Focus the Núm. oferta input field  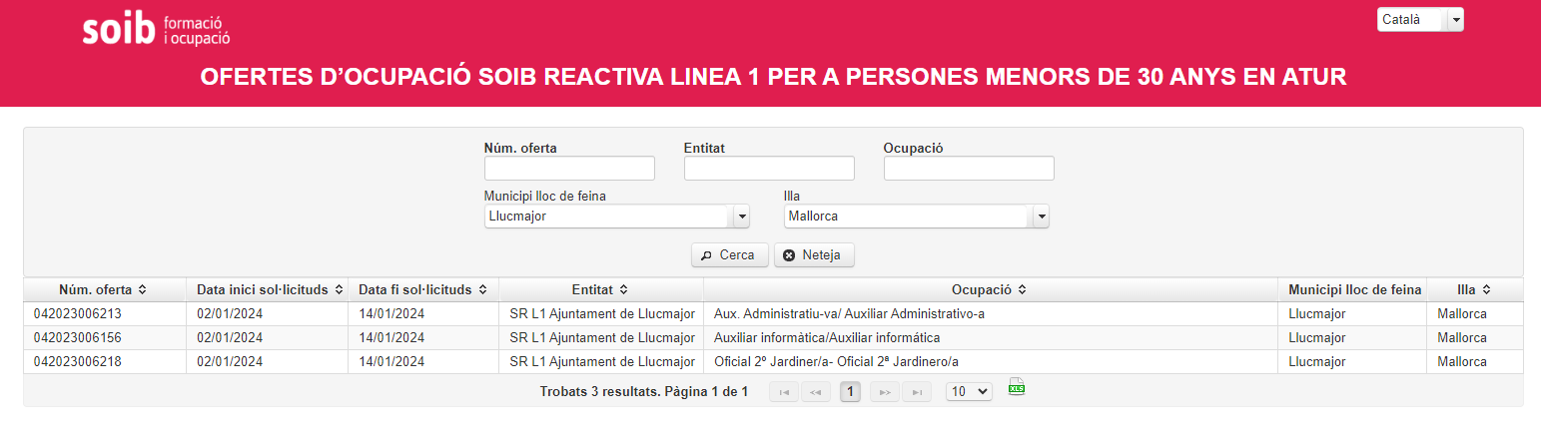tap(569, 169)
